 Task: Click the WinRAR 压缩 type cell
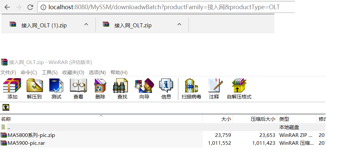(x=296, y=143)
